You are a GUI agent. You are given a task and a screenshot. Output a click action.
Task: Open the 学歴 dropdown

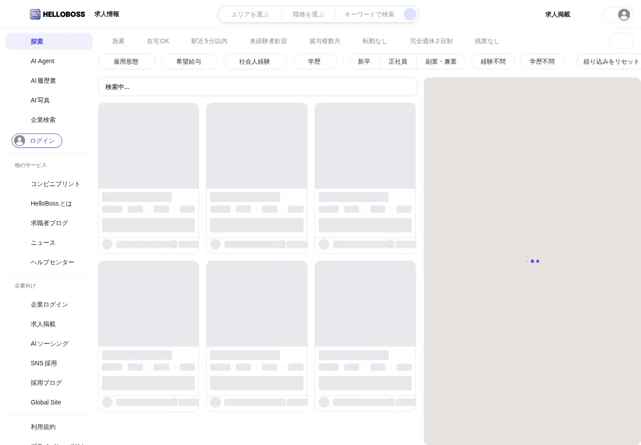pyautogui.click(x=315, y=61)
